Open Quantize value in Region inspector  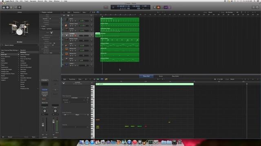(x=50, y=19)
